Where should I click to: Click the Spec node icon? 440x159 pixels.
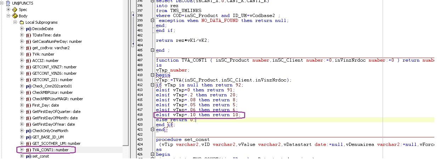15,10
